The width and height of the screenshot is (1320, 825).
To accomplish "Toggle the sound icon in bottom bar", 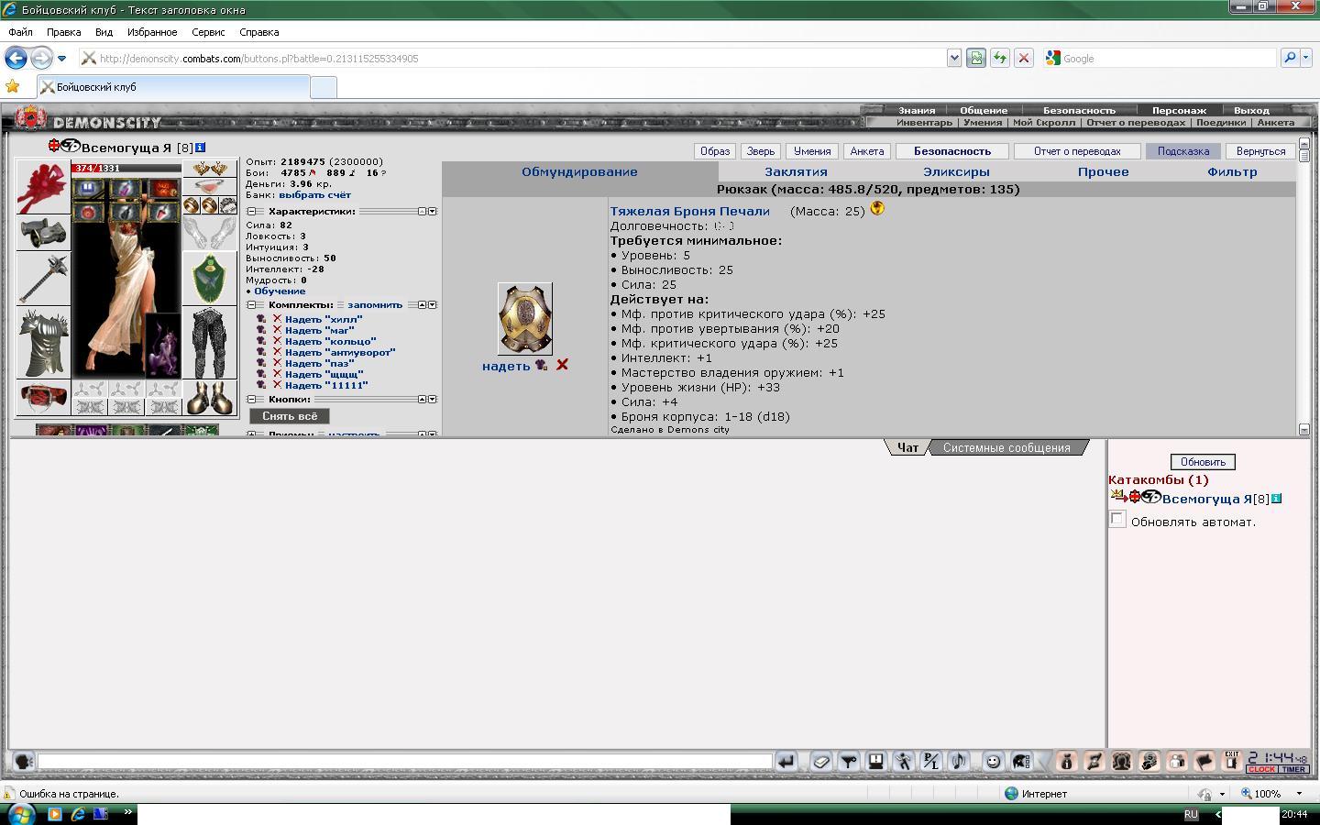I will tap(959, 762).
